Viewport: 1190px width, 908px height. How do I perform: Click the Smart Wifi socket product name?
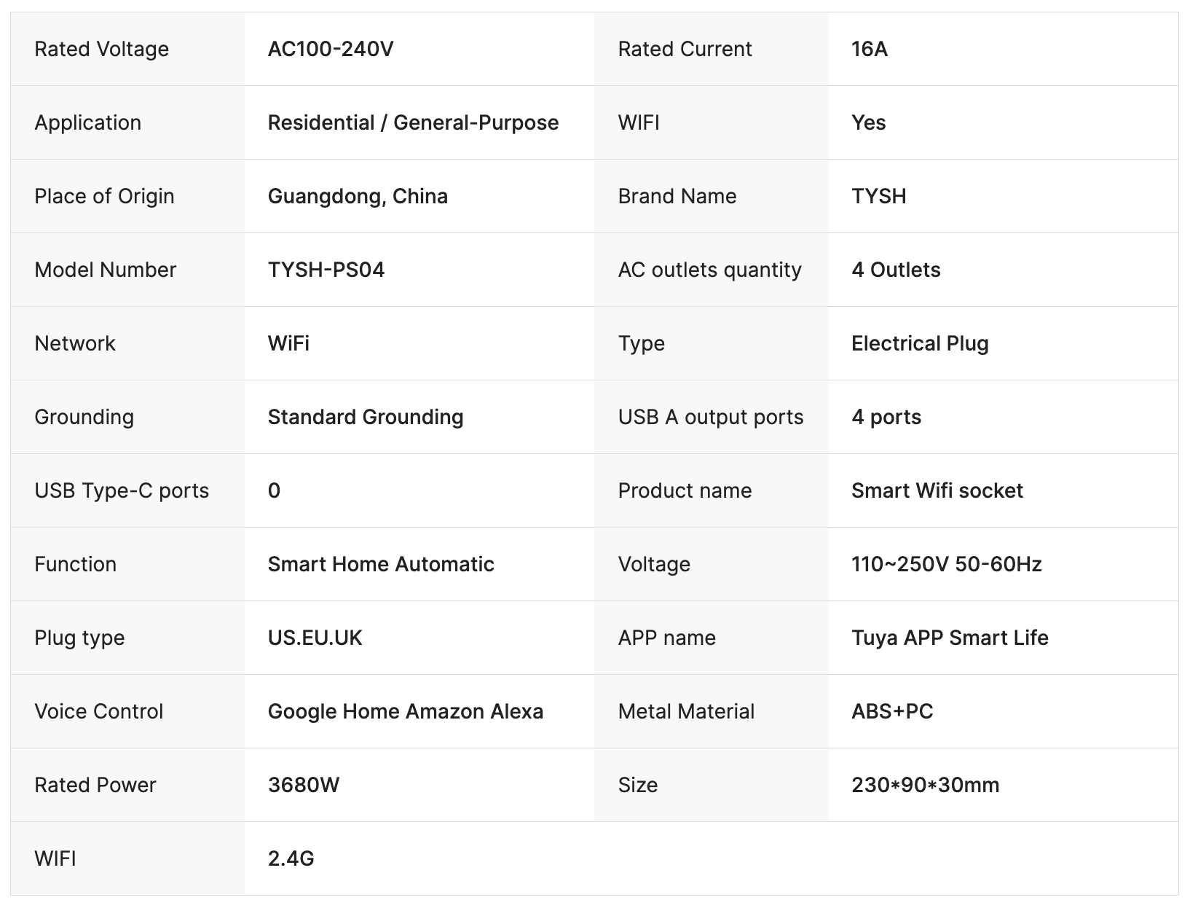(937, 490)
